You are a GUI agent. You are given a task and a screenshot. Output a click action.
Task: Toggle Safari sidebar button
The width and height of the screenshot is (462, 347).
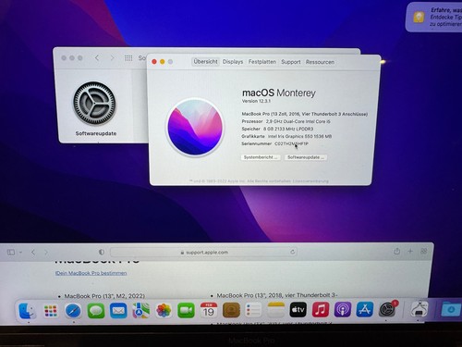pyautogui.click(x=11, y=253)
